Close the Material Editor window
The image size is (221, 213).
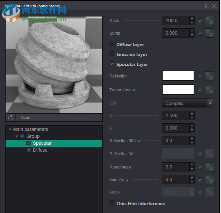(x=214, y=6)
